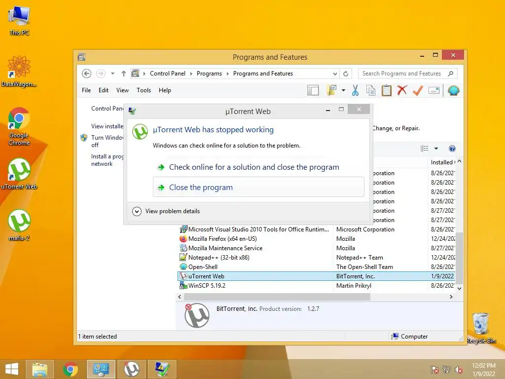Screen dimensions: 505x379
Task: Click the orange checkmark Properties icon
Action: [x=418, y=91]
